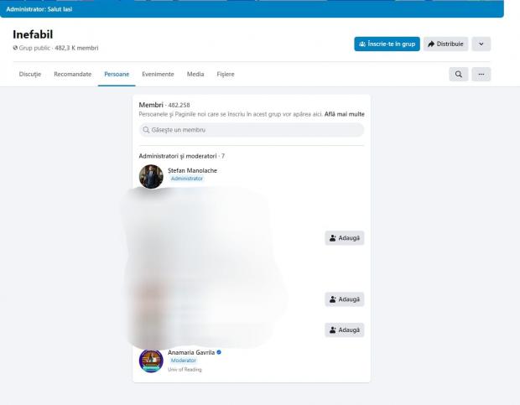
Task: Open the group search magnifier icon
Action: pyautogui.click(x=459, y=75)
